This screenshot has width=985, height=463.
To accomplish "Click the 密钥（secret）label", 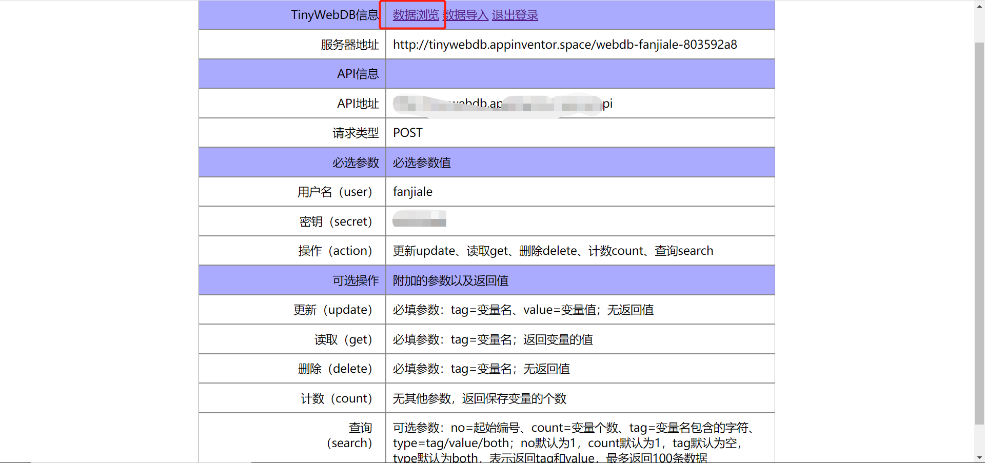I will tap(336, 222).
